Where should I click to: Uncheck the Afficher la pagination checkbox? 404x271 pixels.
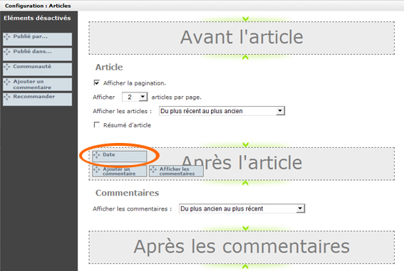pyautogui.click(x=97, y=83)
